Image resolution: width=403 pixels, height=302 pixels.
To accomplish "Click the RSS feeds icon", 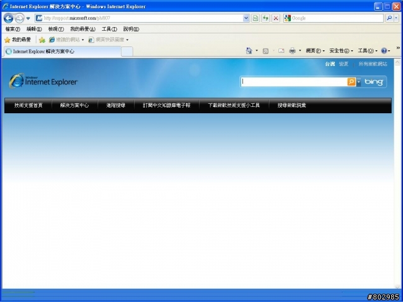I will [x=266, y=51].
